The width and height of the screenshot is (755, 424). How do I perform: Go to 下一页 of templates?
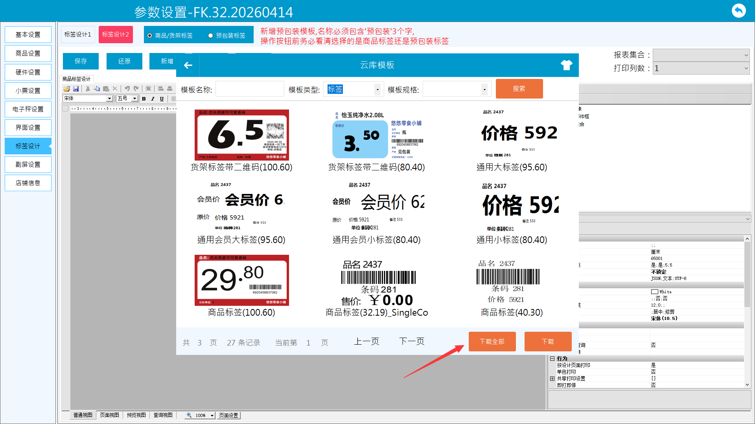[412, 342]
